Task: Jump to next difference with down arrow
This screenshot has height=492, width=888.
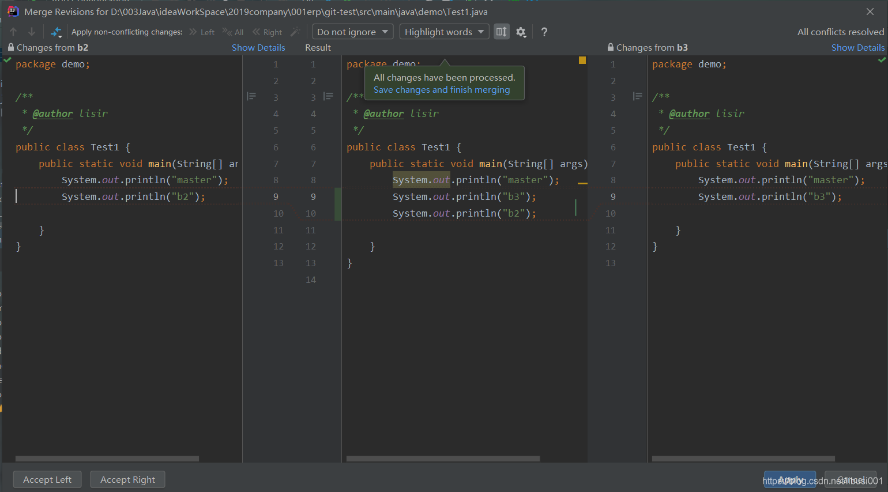Action: click(32, 32)
